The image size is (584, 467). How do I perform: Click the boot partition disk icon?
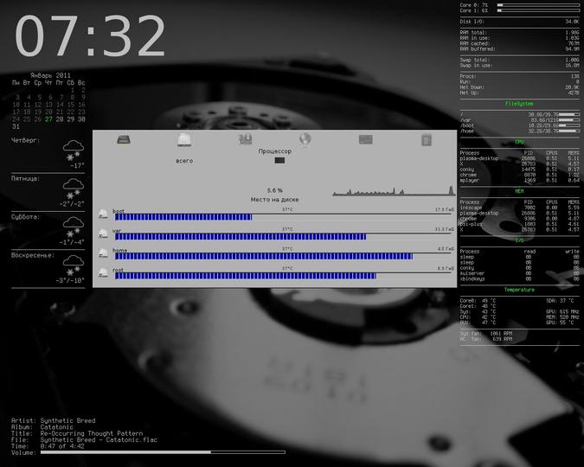click(x=103, y=214)
